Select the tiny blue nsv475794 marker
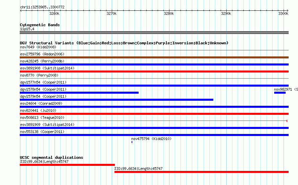Viewport: 298px width, 185px height. [x=132, y=142]
